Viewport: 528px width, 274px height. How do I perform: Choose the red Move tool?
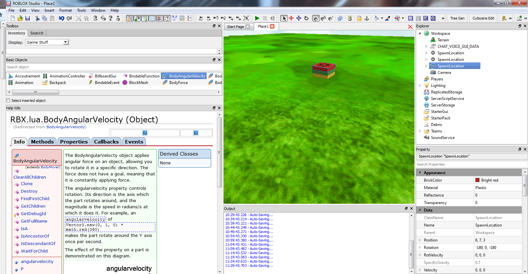pos(291,18)
